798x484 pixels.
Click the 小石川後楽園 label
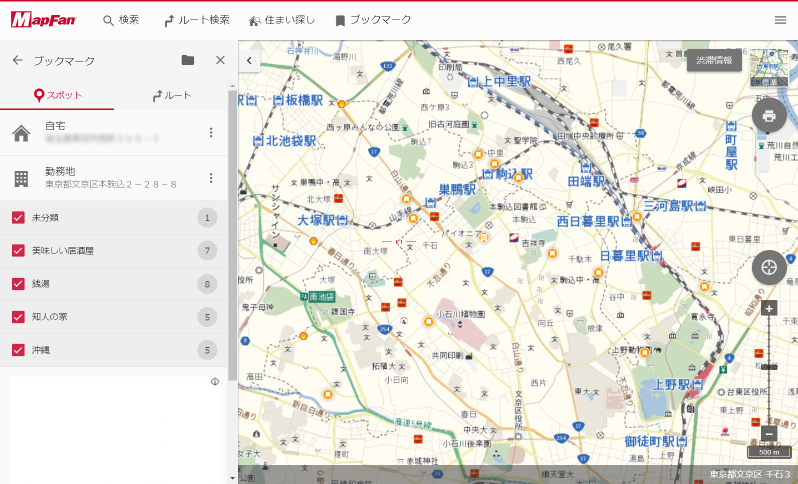tap(467, 443)
